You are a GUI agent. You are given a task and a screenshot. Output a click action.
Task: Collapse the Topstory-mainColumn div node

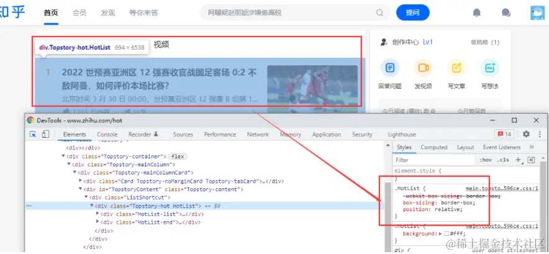[x=69, y=165]
